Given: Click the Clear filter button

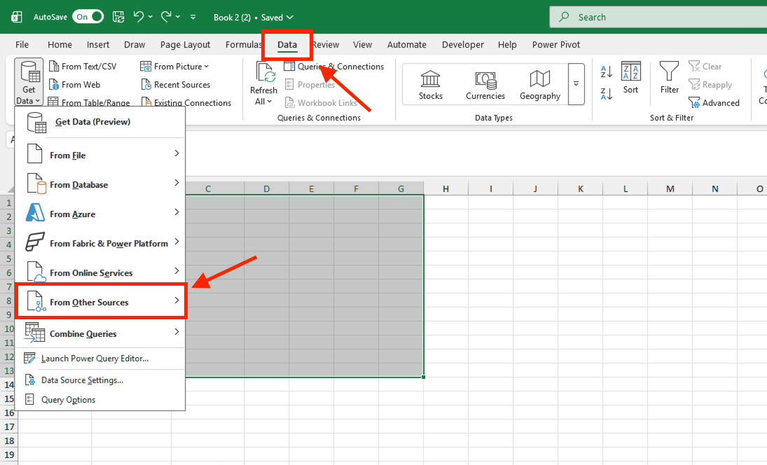Looking at the screenshot, I should [705, 66].
